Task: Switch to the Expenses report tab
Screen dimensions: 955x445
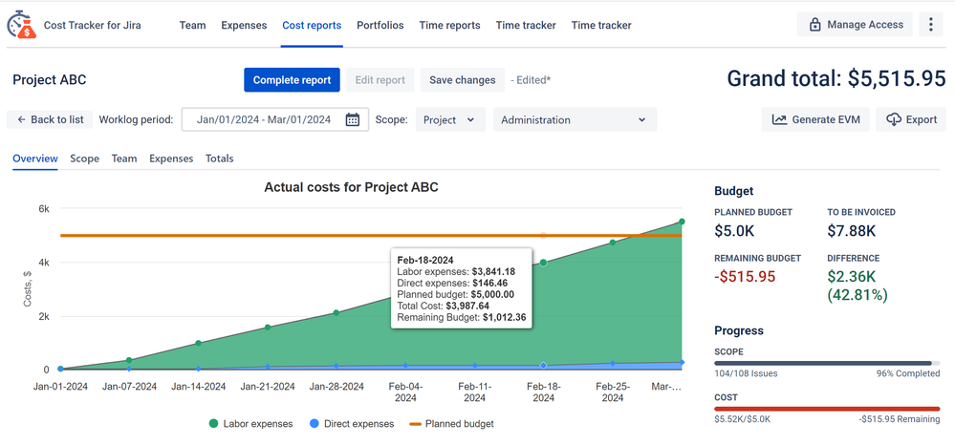Action: (171, 159)
